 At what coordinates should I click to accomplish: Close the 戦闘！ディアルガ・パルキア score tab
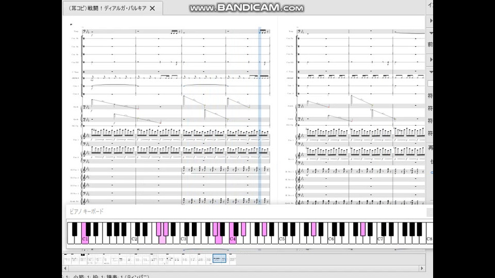pos(153,9)
